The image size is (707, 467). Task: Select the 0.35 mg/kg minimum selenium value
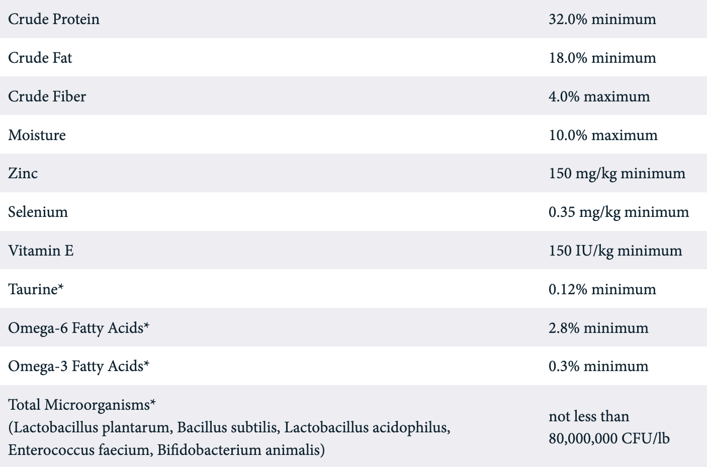(x=618, y=212)
